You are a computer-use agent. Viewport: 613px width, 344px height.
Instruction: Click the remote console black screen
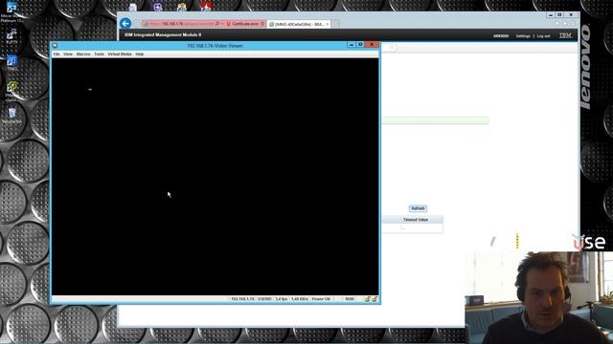[x=215, y=177]
